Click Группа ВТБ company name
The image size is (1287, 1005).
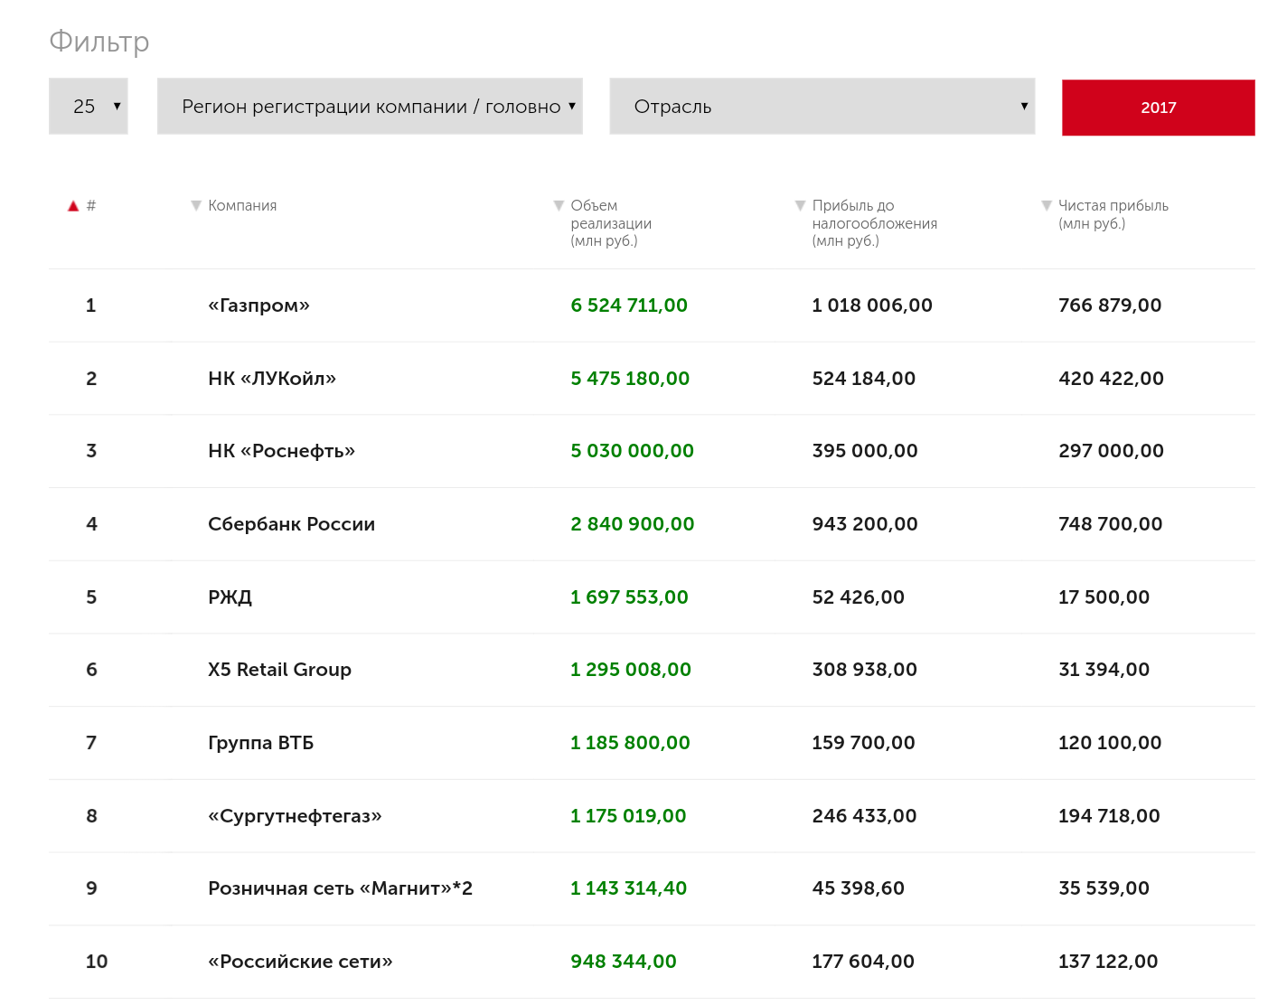[x=260, y=743]
